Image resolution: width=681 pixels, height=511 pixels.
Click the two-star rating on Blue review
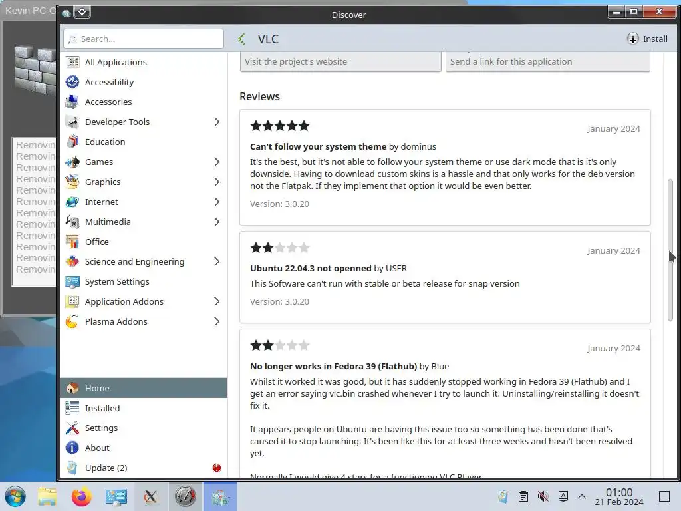click(280, 345)
